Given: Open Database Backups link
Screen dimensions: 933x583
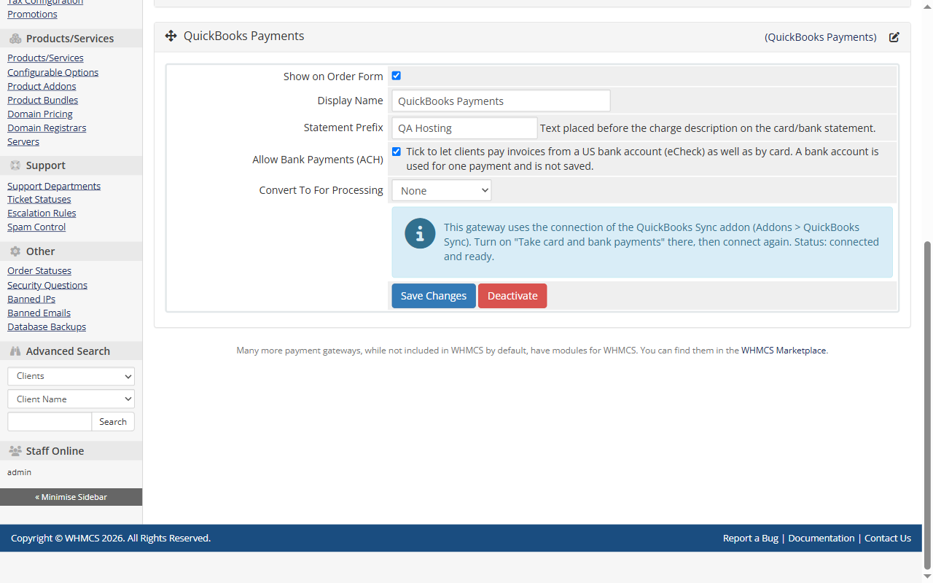Looking at the screenshot, I should (47, 326).
